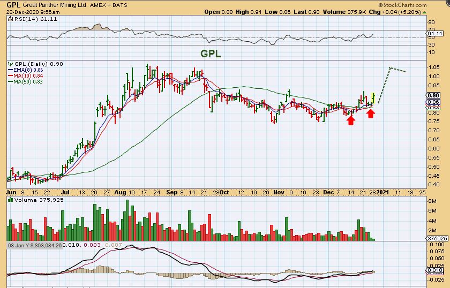Click the Oct month label on time axis
Screen dimensions: 450x288
click(x=224, y=192)
